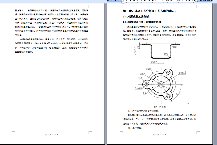Select the cross-section drawing of the stamped part
The image size is (217, 145).
pyautogui.click(x=157, y=53)
